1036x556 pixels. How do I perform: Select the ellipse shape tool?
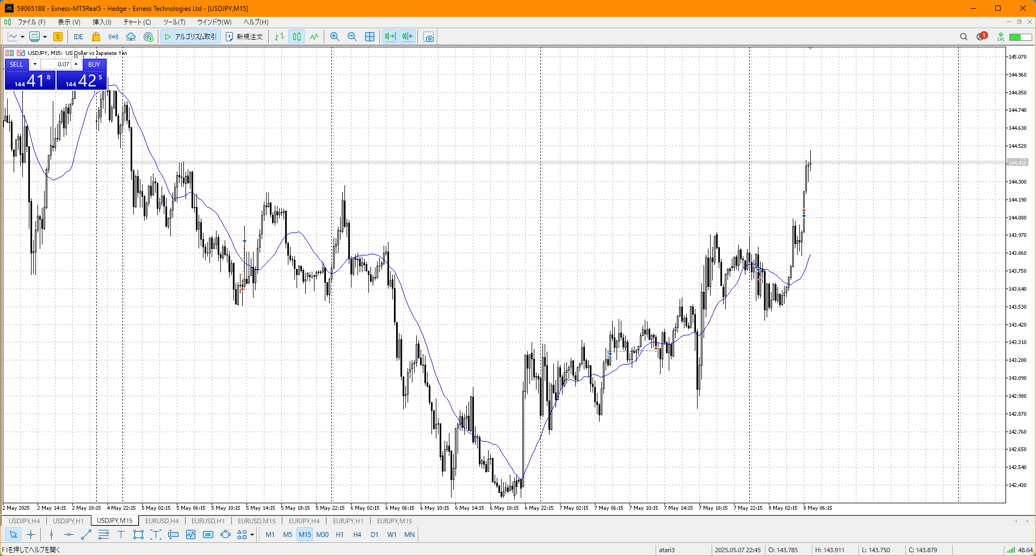pos(225,535)
